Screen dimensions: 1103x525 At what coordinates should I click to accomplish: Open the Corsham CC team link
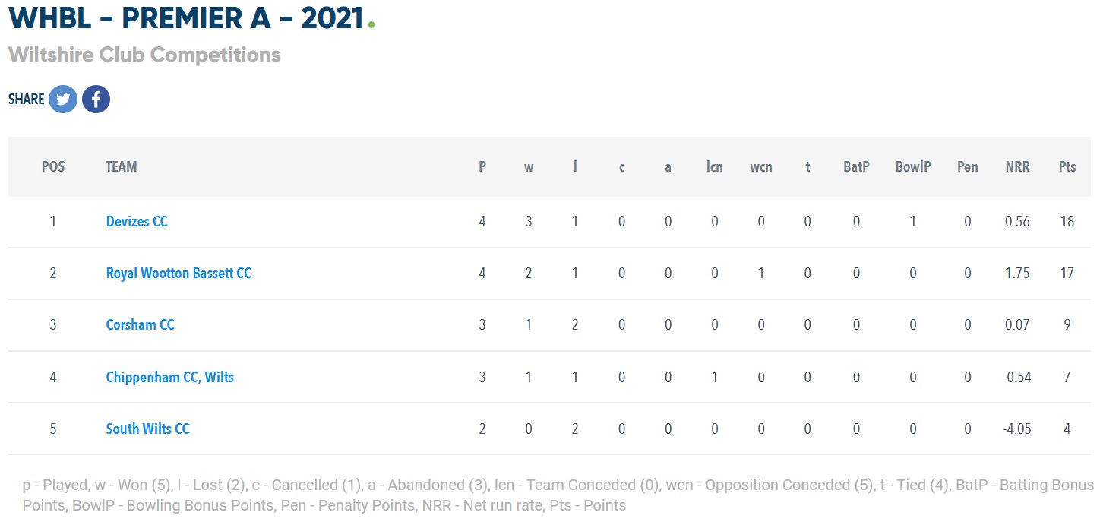coord(141,325)
